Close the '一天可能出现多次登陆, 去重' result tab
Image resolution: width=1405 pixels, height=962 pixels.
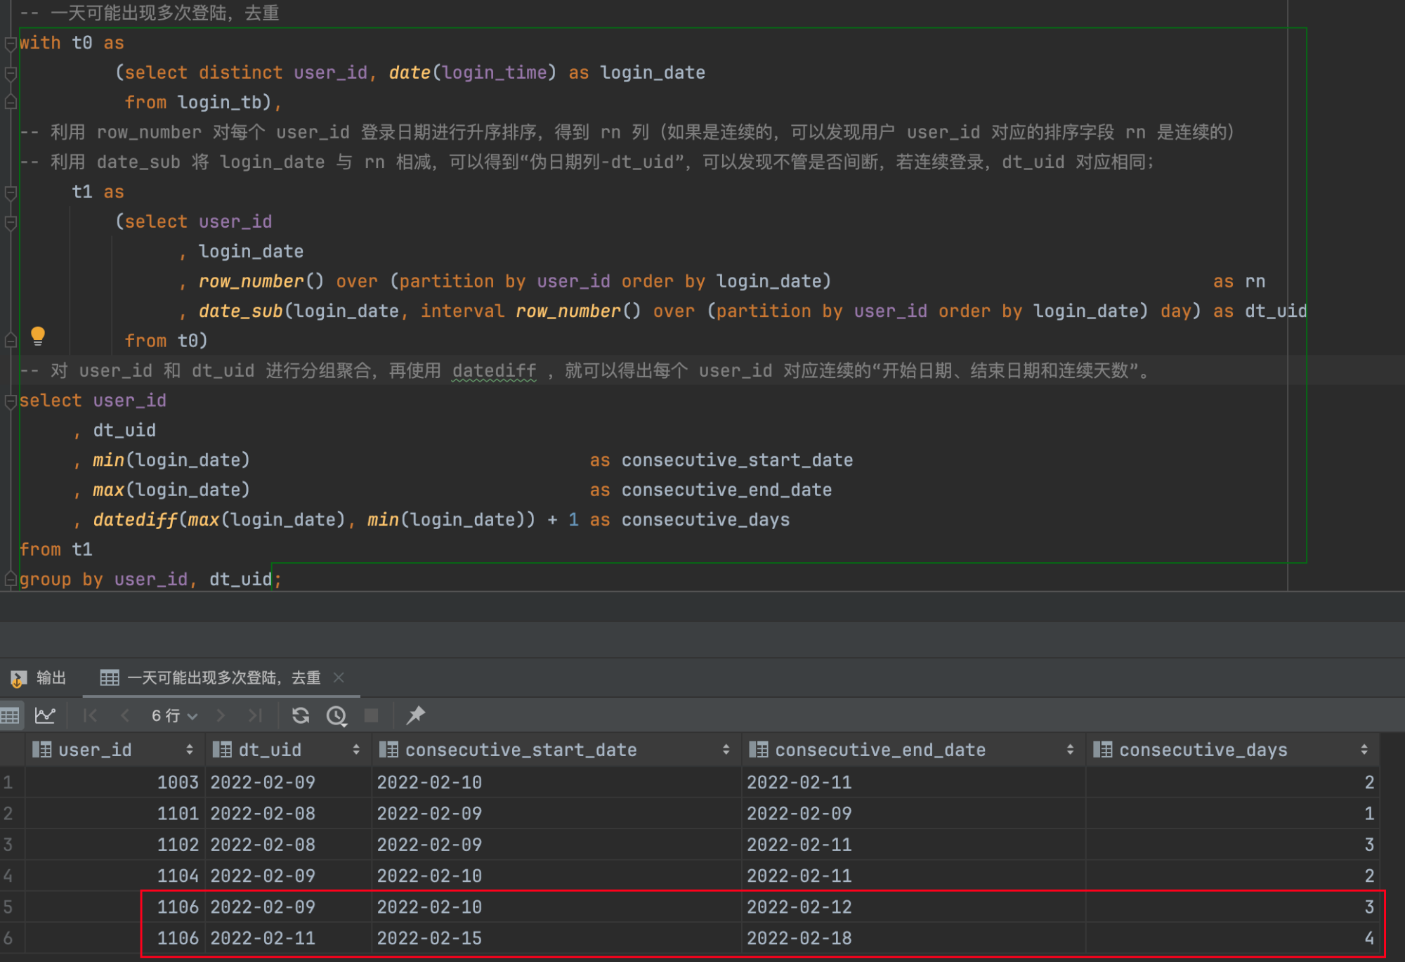(x=339, y=677)
